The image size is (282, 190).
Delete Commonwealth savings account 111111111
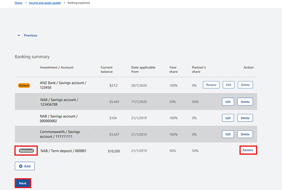pyautogui.click(x=245, y=134)
